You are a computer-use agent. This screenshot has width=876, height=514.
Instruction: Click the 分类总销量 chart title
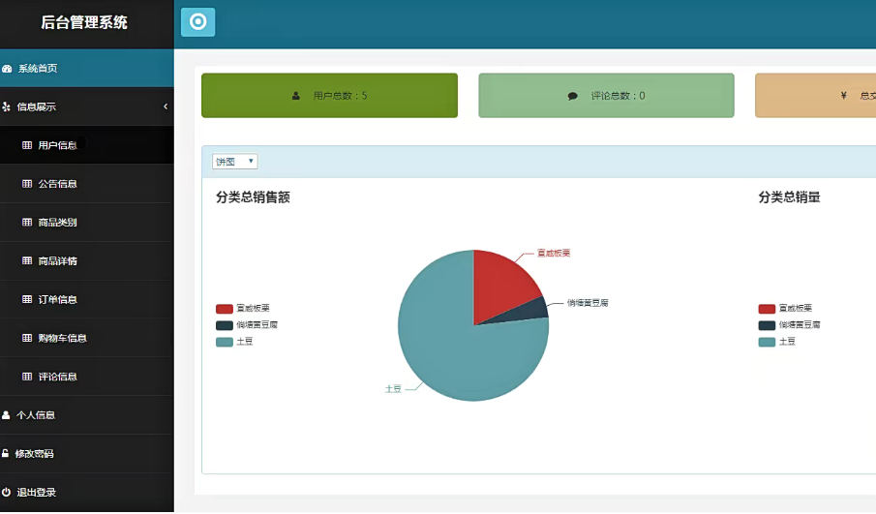(790, 197)
